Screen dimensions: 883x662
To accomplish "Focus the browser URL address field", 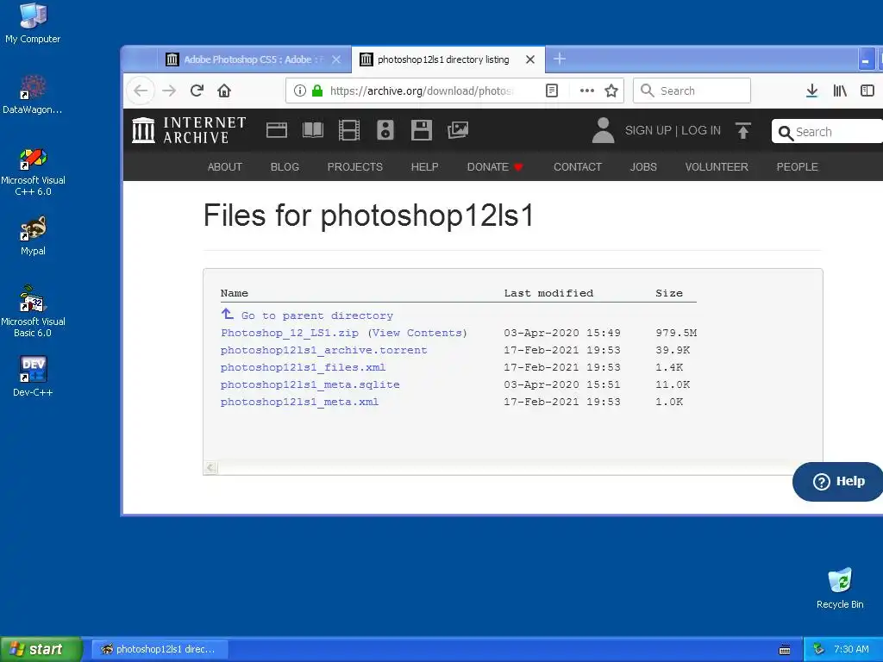I will tap(421, 91).
